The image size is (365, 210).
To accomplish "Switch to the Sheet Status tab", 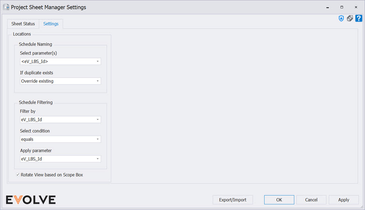I will click(23, 24).
